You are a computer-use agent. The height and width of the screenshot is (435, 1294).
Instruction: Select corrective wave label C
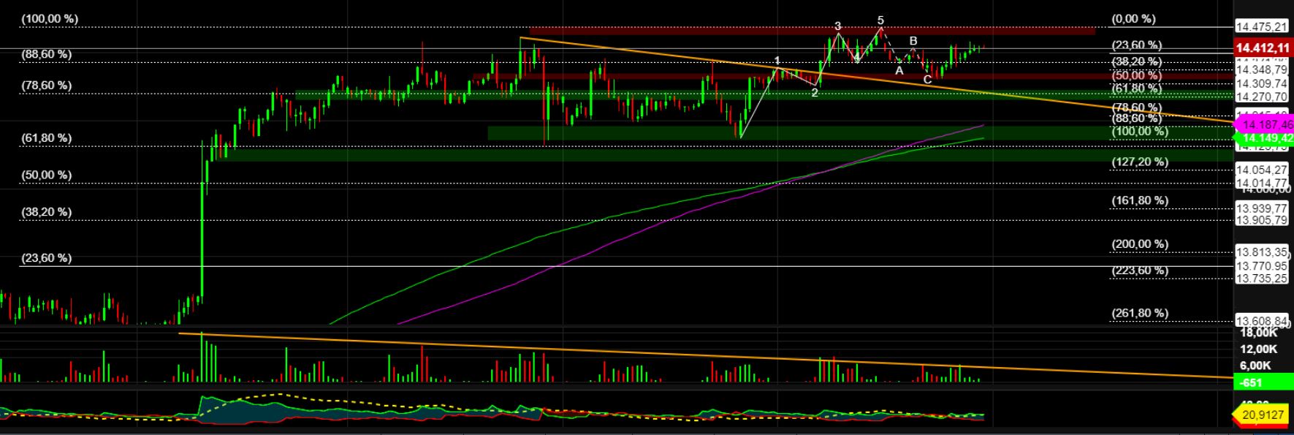point(927,80)
